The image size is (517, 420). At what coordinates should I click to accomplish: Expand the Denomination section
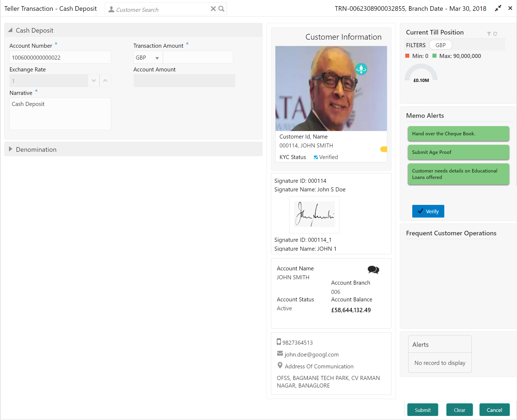tap(11, 149)
